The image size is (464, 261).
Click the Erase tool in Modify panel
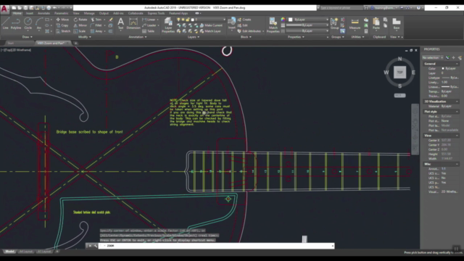(x=111, y=20)
